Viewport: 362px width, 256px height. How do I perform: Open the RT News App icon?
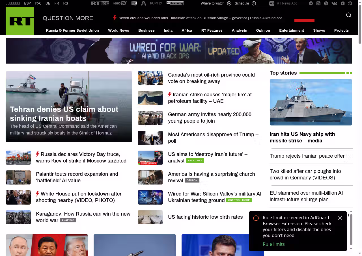(272, 3)
